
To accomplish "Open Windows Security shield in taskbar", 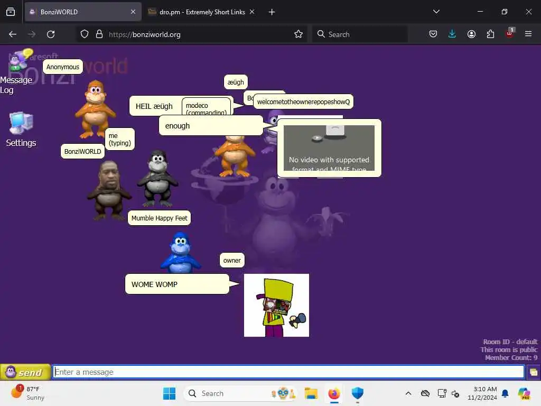I will [358, 393].
